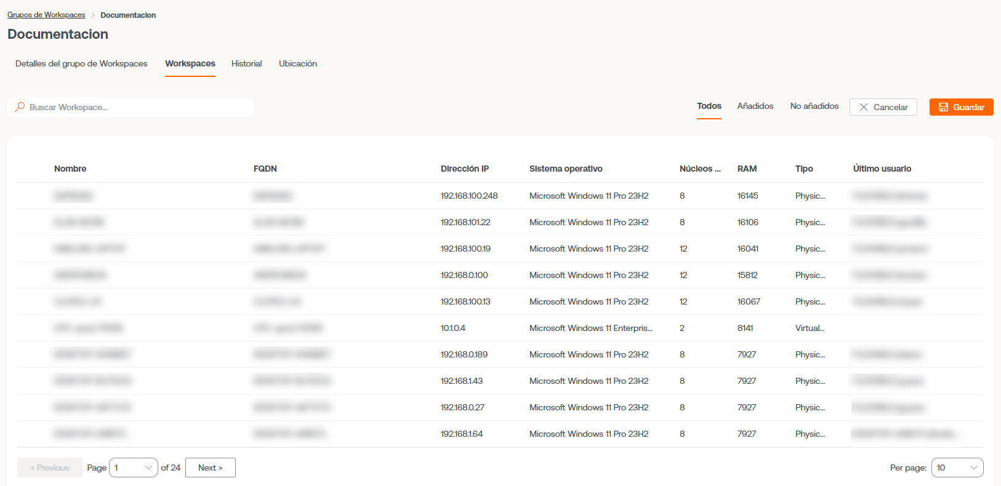The height and width of the screenshot is (486, 1001).
Task: Click the Último usuario column header
Action: (x=882, y=169)
